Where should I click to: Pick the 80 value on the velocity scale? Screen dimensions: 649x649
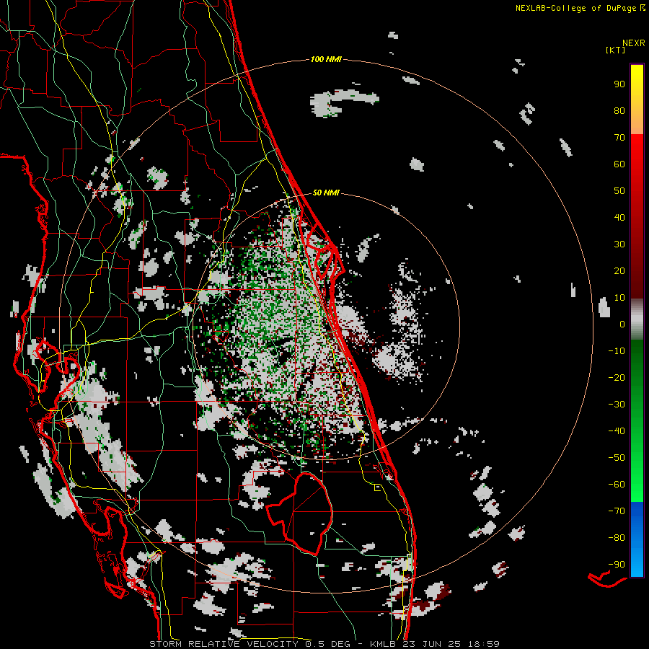click(619, 110)
